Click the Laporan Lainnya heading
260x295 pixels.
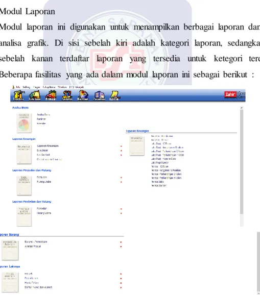point(10,266)
